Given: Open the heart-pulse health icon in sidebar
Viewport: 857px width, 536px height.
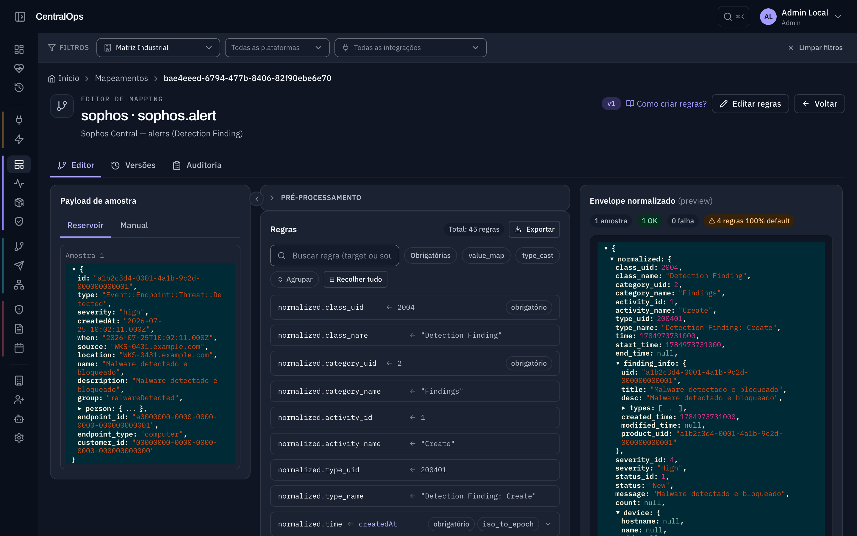Looking at the screenshot, I should (x=19, y=68).
